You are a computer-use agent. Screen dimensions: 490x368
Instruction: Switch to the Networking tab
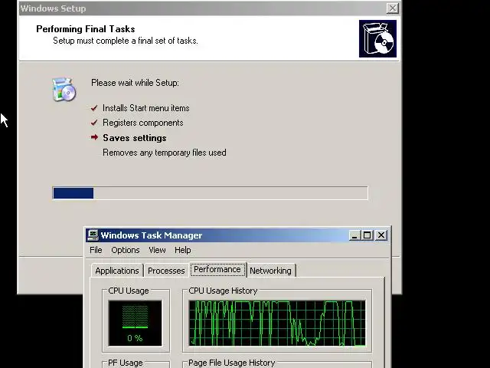pyautogui.click(x=270, y=271)
